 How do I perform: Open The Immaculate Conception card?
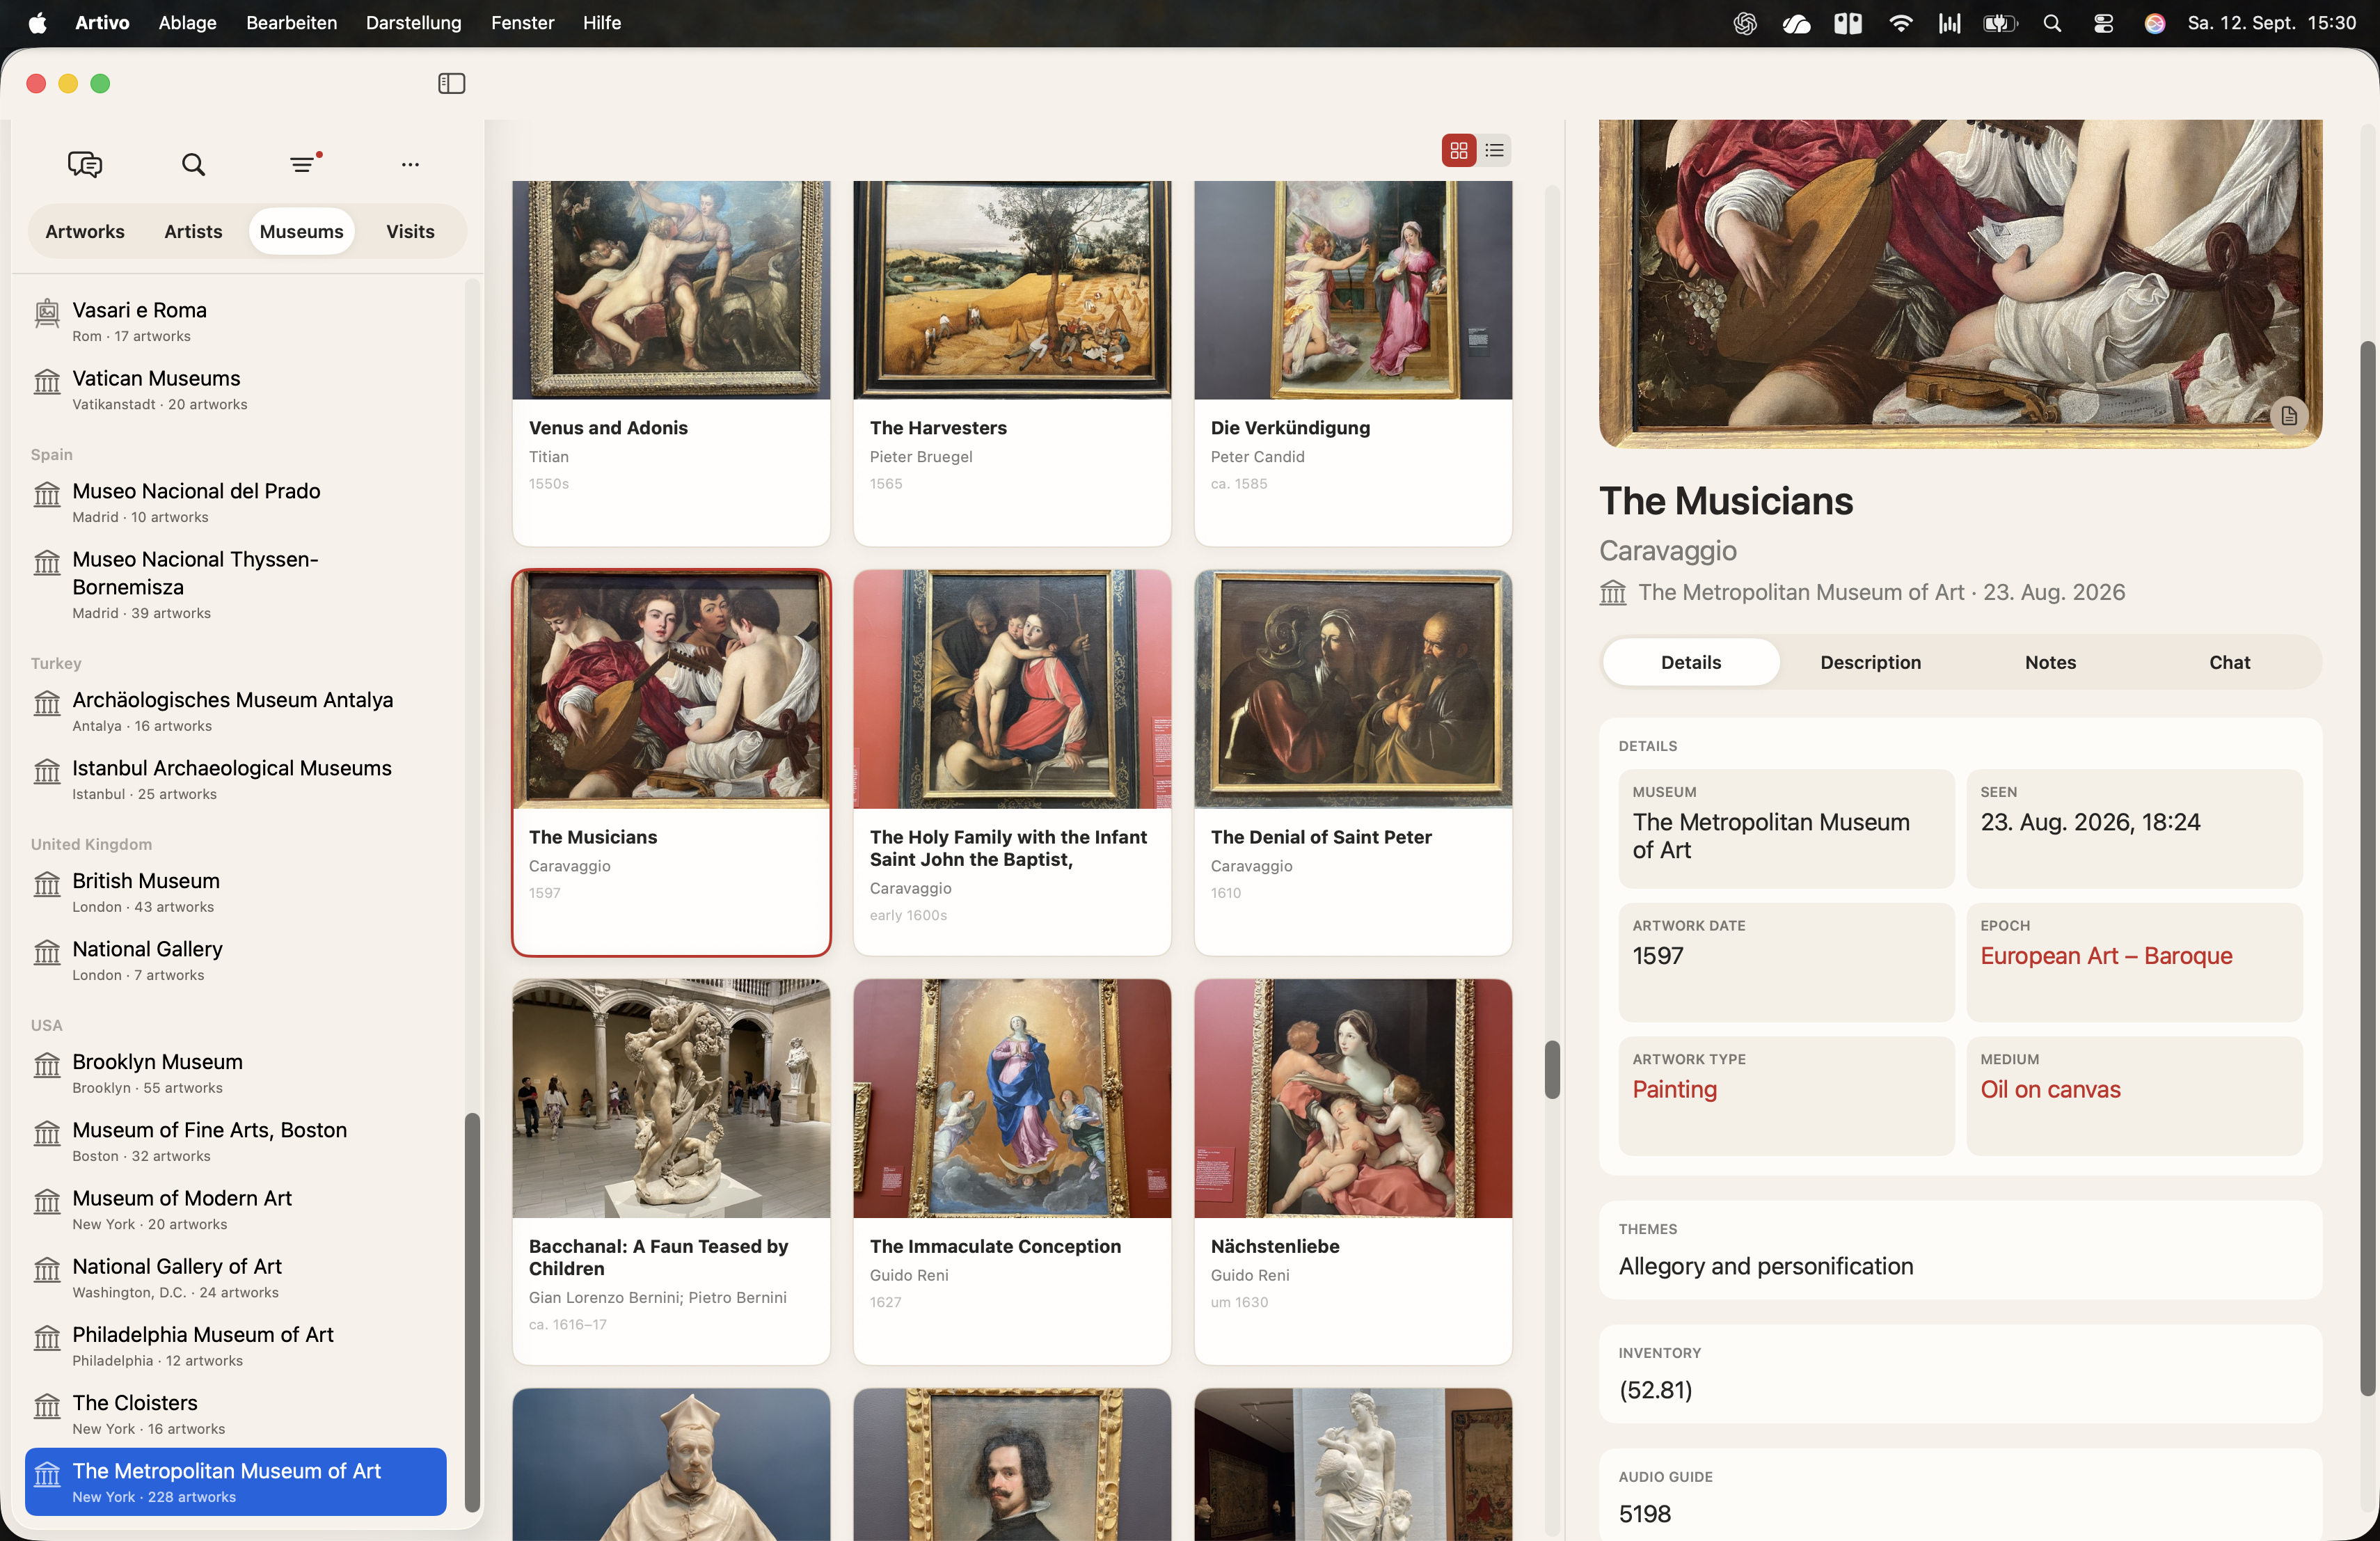pos(1012,1171)
